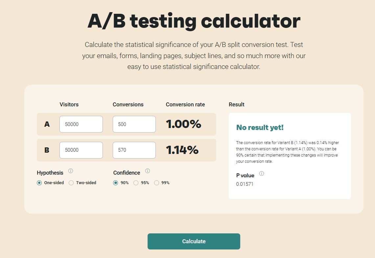Focus the Variant B conversions input
Viewport: 375px width, 258px height.
[x=134, y=150]
